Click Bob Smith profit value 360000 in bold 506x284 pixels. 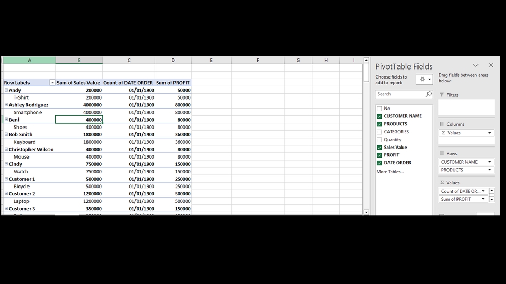183,134
